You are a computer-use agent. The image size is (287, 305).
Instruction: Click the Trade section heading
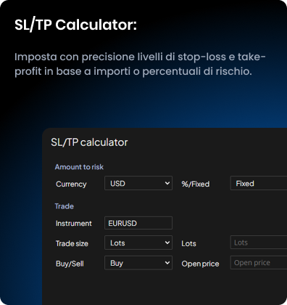tap(65, 206)
